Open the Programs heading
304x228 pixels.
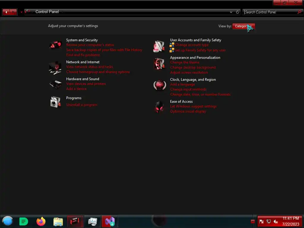pos(74,98)
